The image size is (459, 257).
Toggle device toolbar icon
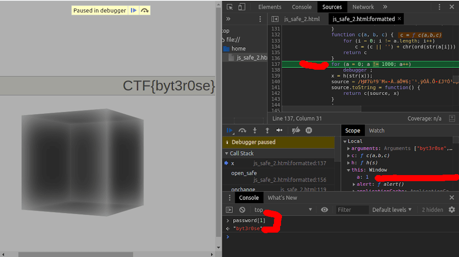(x=242, y=7)
